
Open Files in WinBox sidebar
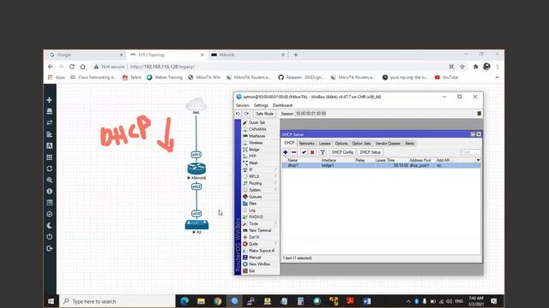[253, 204]
